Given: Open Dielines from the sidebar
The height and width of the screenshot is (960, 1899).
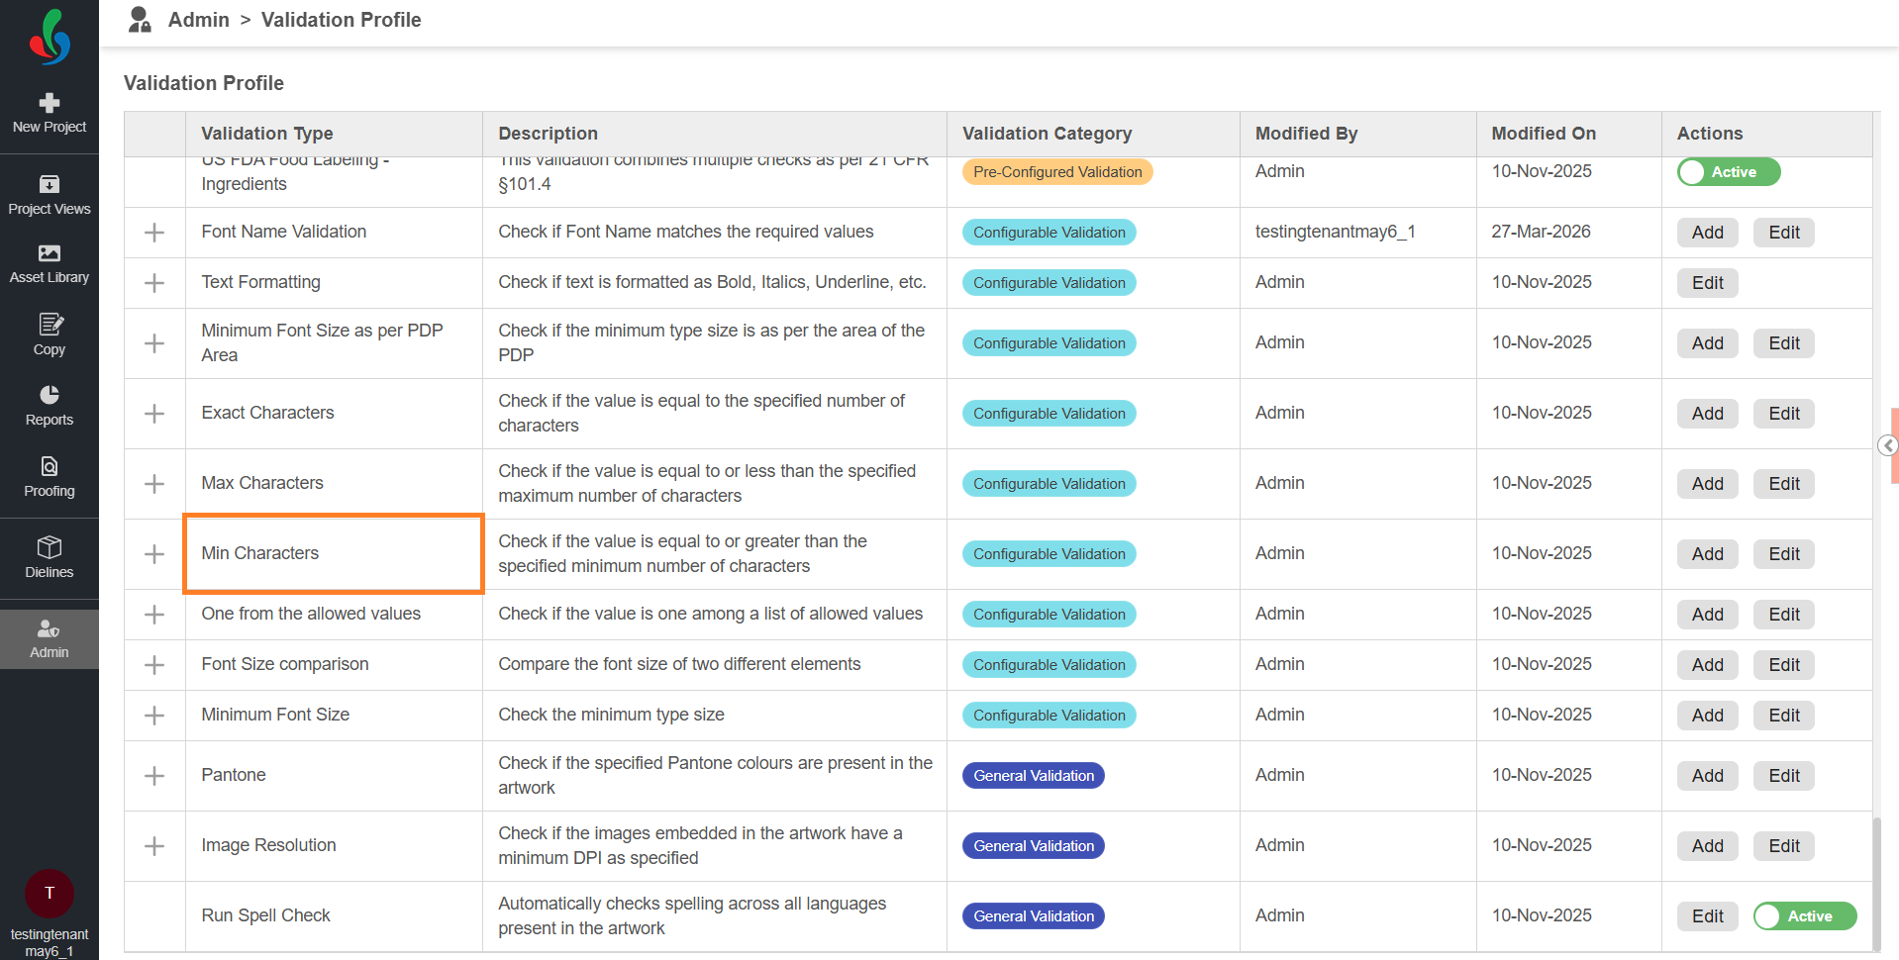Looking at the screenshot, I should pos(50,557).
